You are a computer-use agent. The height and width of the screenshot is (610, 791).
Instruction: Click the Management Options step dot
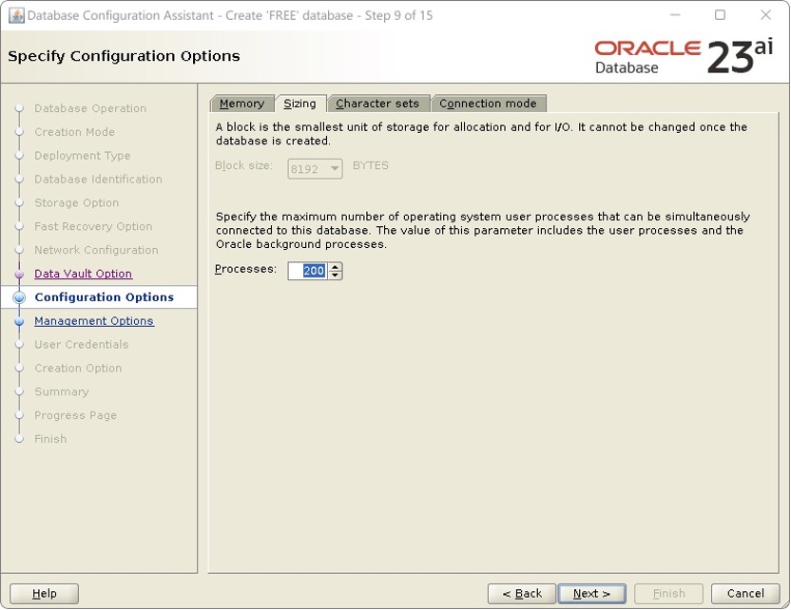pyautogui.click(x=19, y=320)
